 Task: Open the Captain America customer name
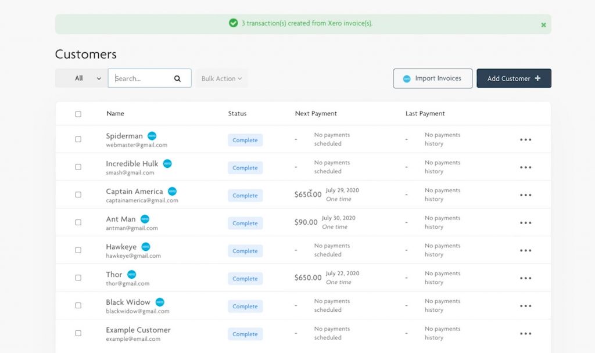click(134, 191)
